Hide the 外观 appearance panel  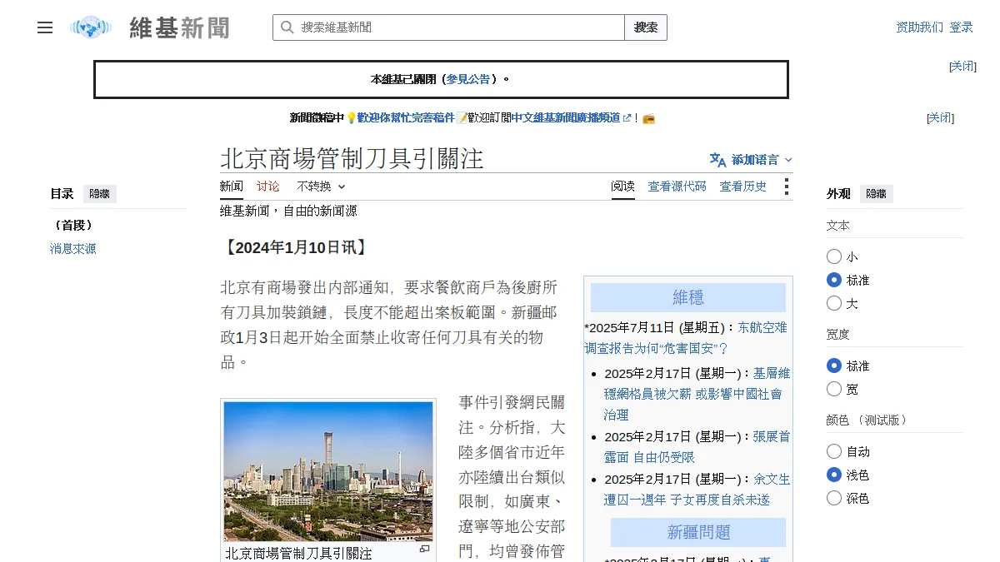click(x=877, y=193)
